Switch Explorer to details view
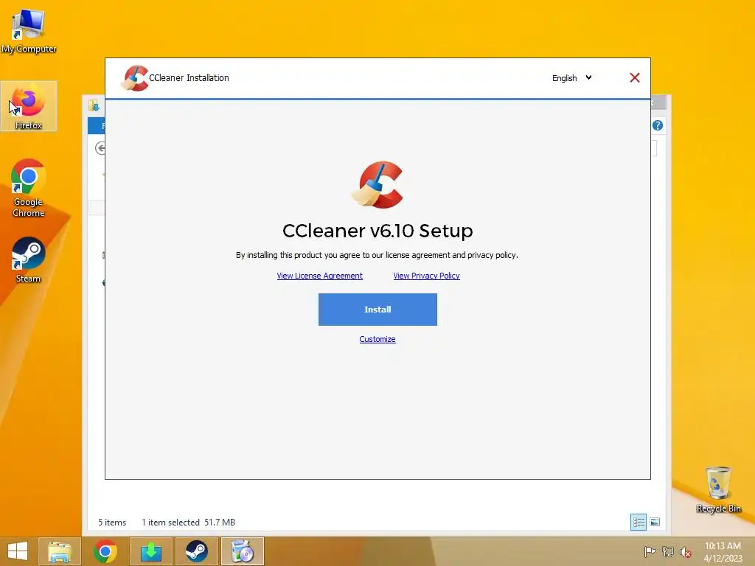The height and width of the screenshot is (566, 755). click(x=639, y=522)
